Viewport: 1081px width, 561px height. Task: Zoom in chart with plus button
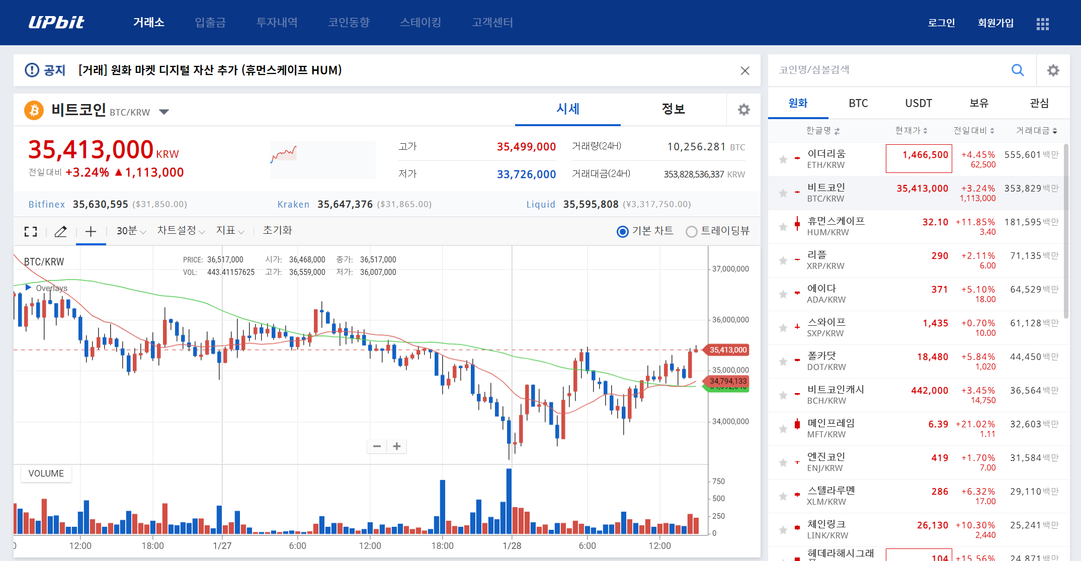tap(397, 446)
